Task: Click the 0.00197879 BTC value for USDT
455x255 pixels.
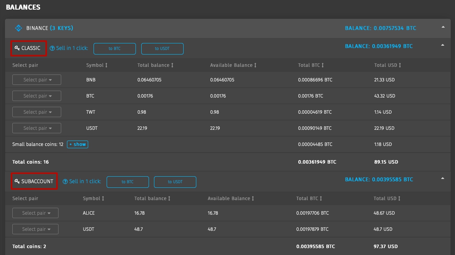Action: click(312, 229)
